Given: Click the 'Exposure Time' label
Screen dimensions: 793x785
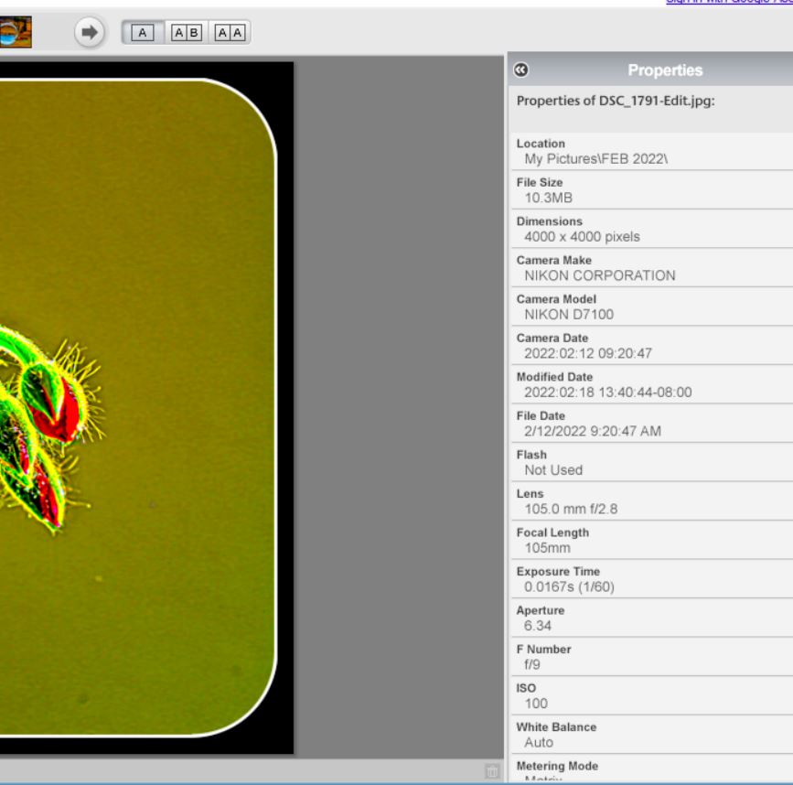Looking at the screenshot, I should (x=558, y=572).
